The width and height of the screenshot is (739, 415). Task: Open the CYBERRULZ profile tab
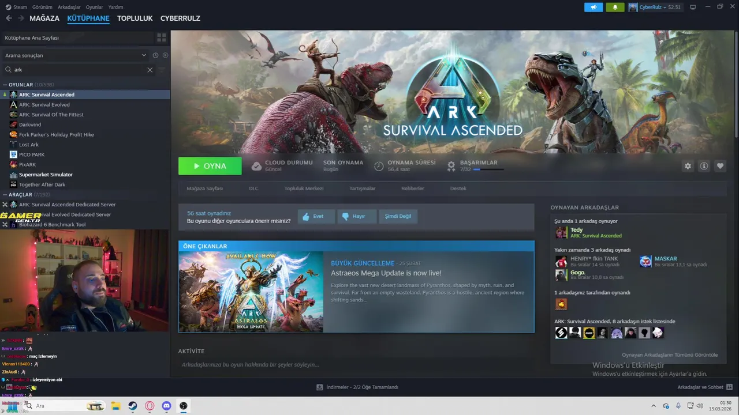[x=180, y=18]
